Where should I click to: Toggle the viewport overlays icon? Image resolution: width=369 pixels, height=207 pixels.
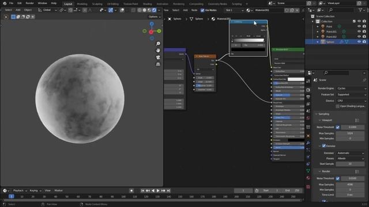tap(122, 10)
